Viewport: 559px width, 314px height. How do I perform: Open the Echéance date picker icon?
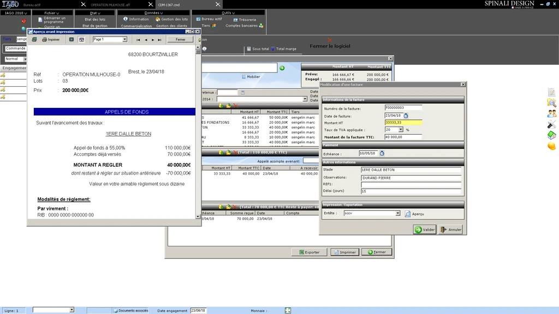382,153
